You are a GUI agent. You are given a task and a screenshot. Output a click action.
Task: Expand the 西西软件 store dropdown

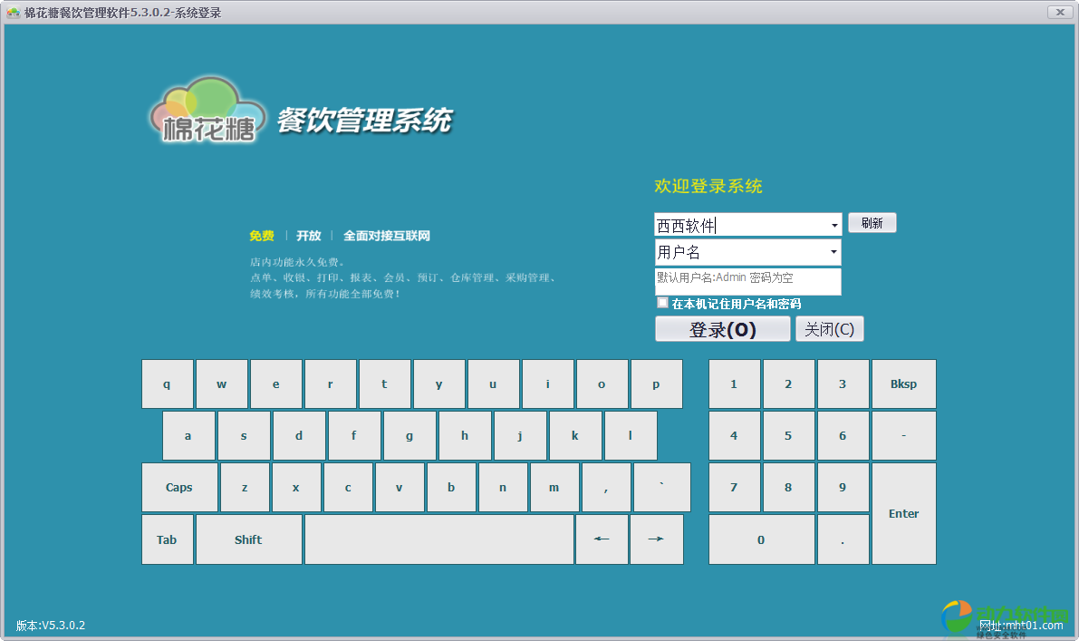coord(833,225)
